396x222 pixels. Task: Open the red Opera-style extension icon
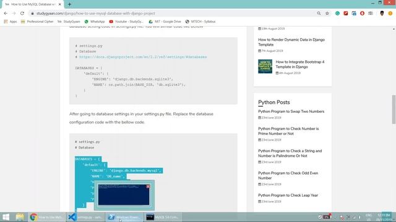tap(362, 14)
